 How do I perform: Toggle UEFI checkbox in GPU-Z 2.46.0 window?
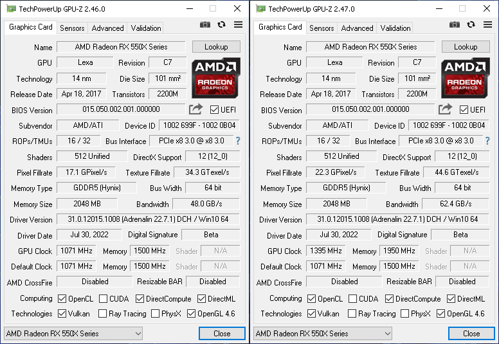214,110
